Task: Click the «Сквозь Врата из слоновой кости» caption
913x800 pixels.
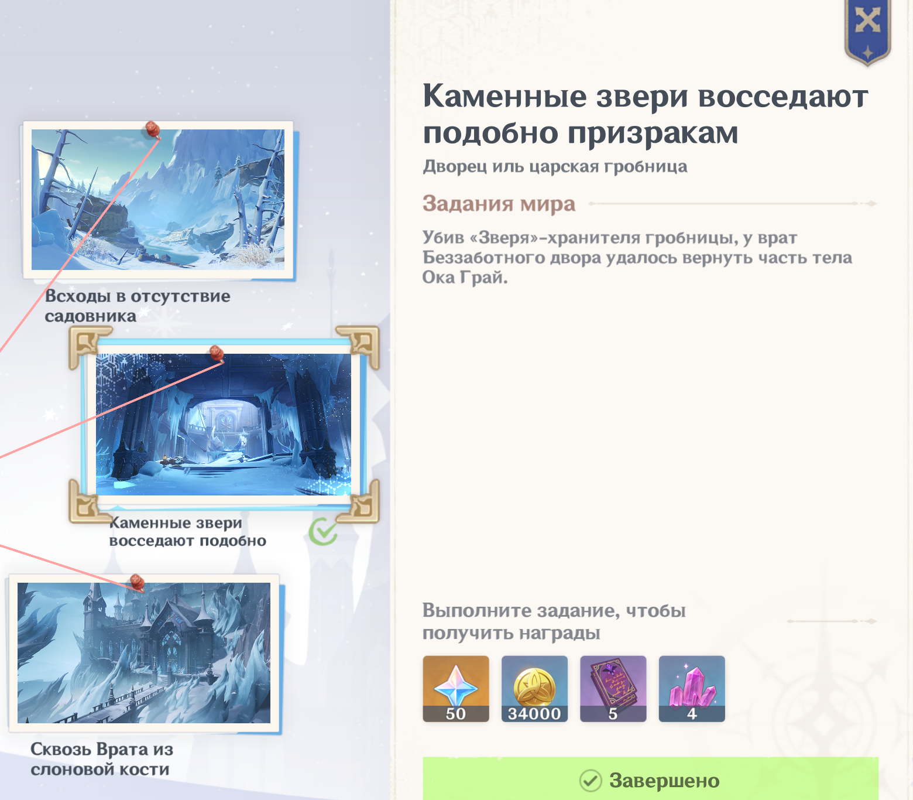Action: point(102,759)
